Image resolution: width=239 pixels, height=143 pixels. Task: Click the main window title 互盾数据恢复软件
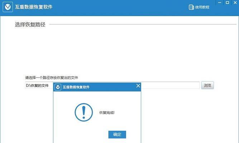pyautogui.click(x=34, y=7)
